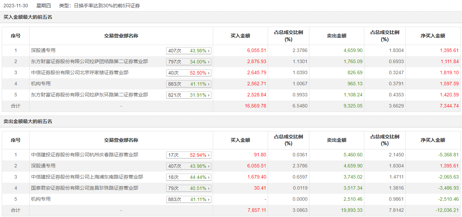Click the arrow beside 79次 40.51%
This screenshot has width=462, height=217.
coord(209,189)
